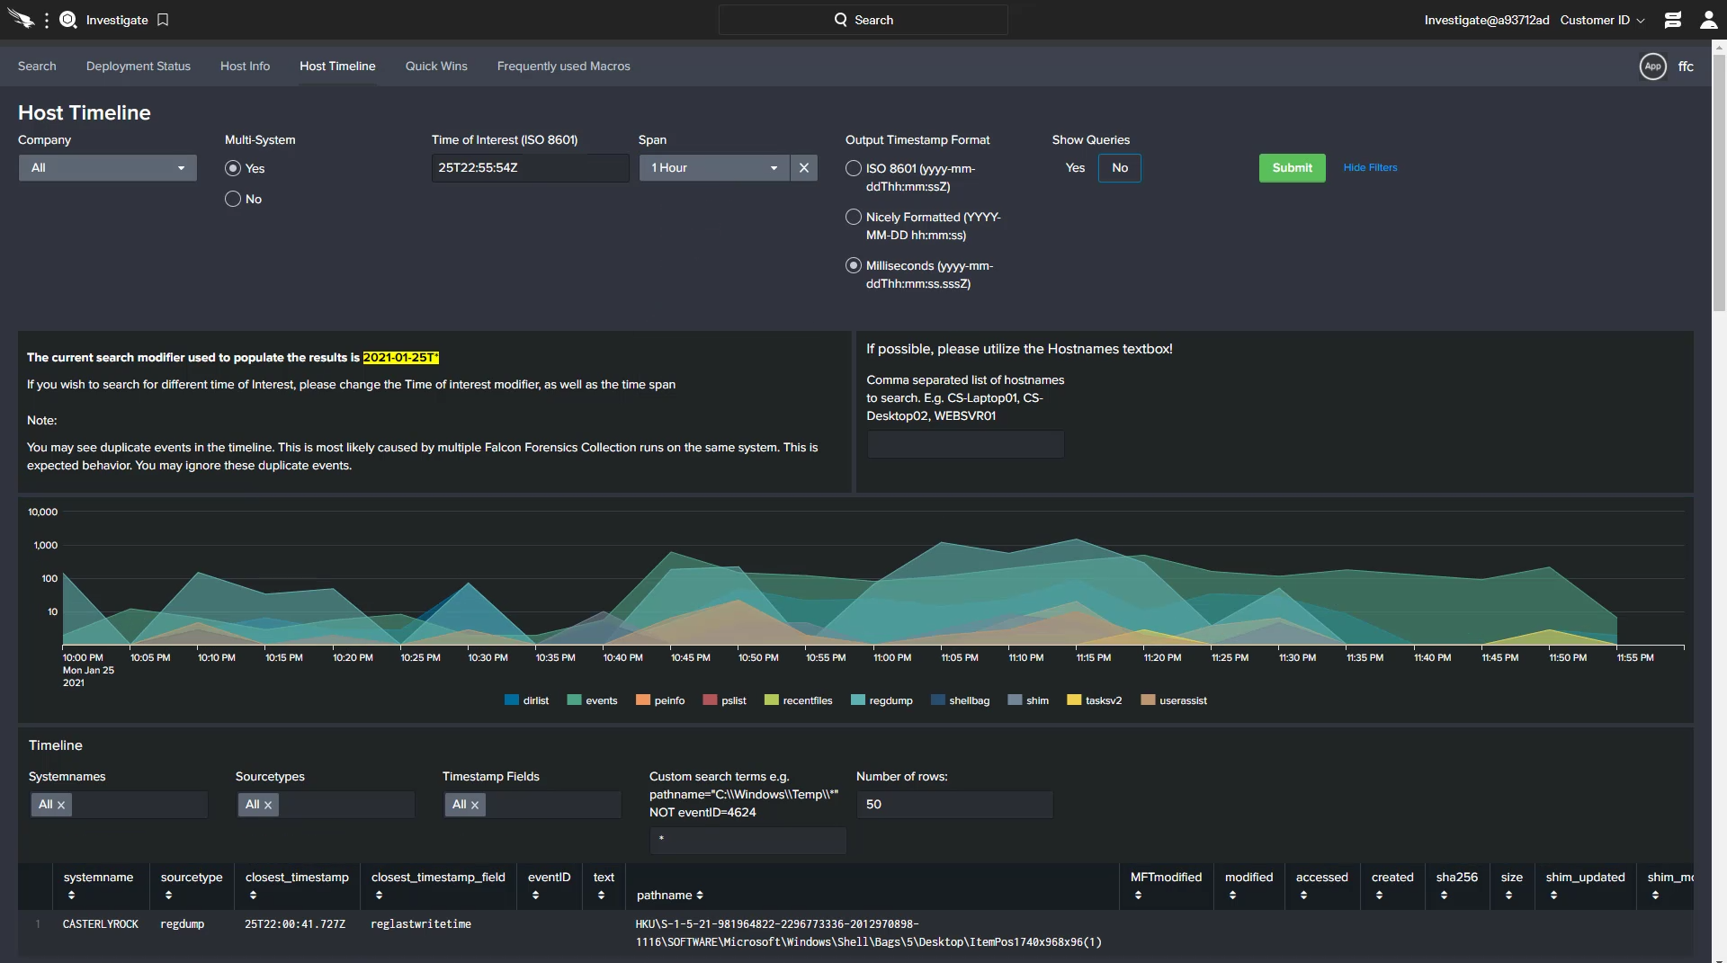The image size is (1727, 963).
Task: Sort by MFTmodified column arrows
Action: pos(1139,896)
